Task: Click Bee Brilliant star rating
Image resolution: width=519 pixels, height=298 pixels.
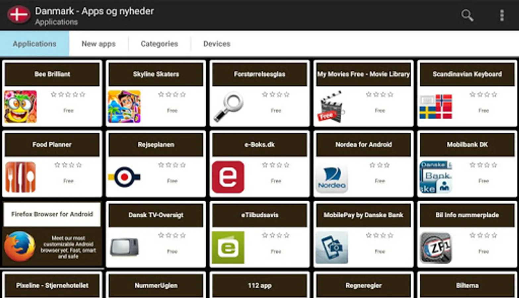Action: tap(68, 95)
